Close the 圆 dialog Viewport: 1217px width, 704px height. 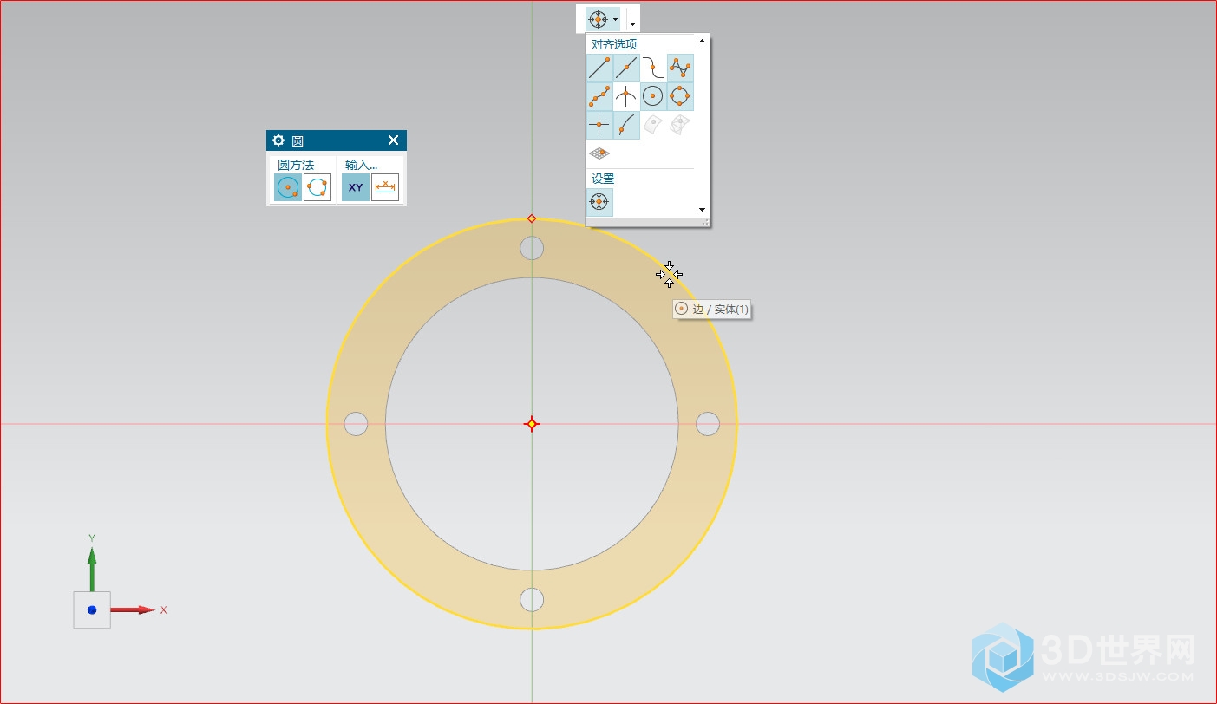click(x=393, y=140)
